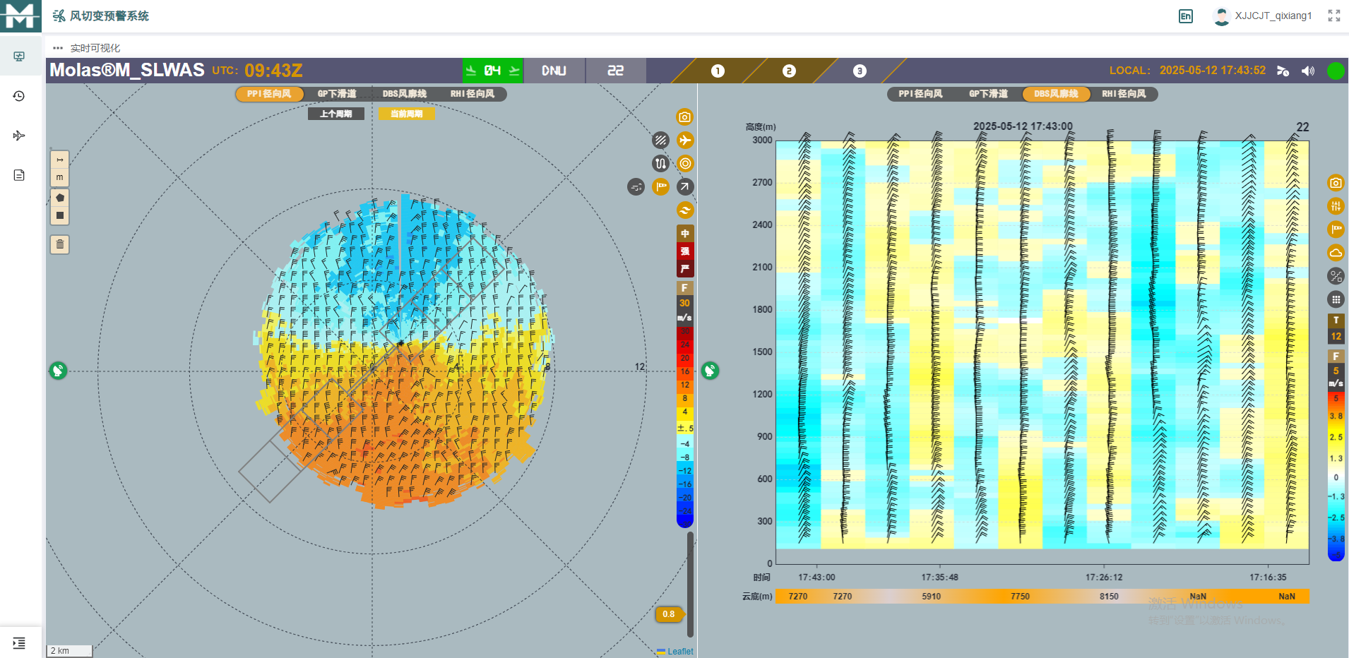This screenshot has height=658, width=1349.
Task: Toggle the step line chart icon
Action: click(1336, 276)
